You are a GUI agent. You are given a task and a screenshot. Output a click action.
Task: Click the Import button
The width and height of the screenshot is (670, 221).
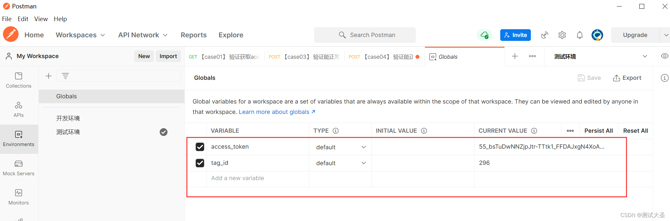point(168,56)
